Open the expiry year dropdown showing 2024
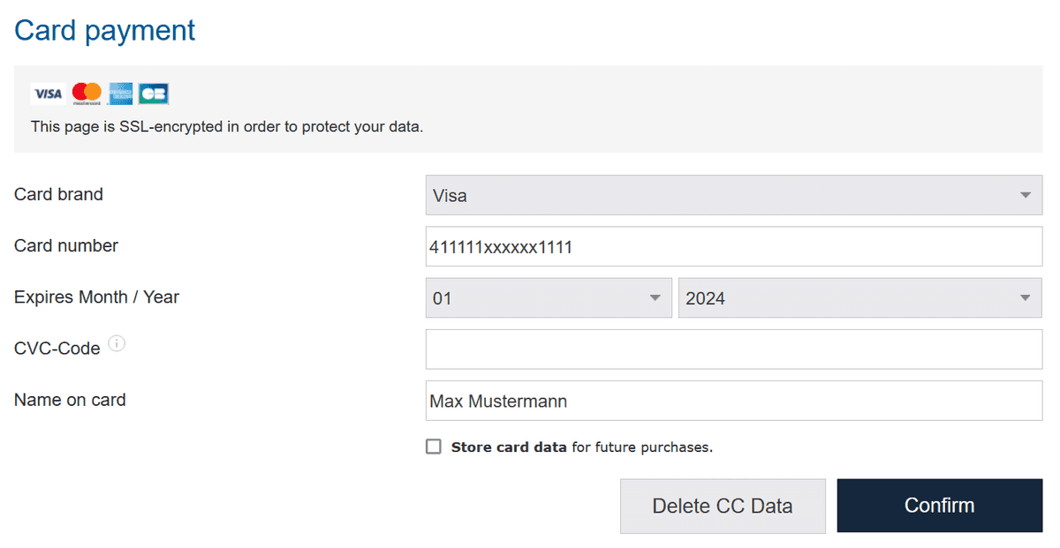This screenshot has width=1060, height=548. pyautogui.click(x=859, y=298)
